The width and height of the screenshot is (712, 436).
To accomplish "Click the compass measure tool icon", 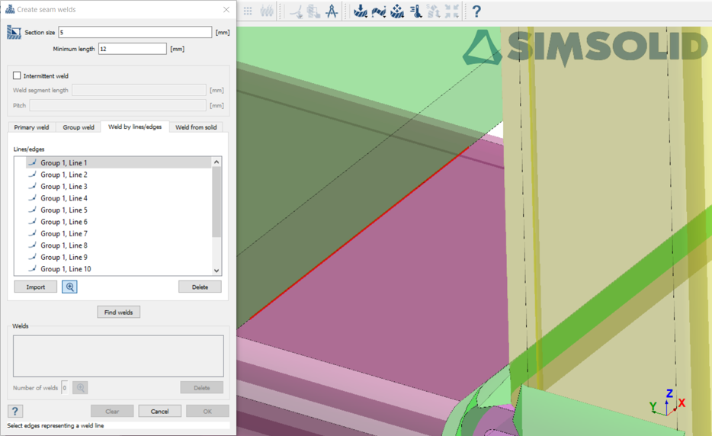I will pyautogui.click(x=332, y=11).
